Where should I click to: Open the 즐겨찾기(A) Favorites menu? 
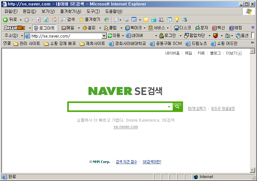pos(71,11)
